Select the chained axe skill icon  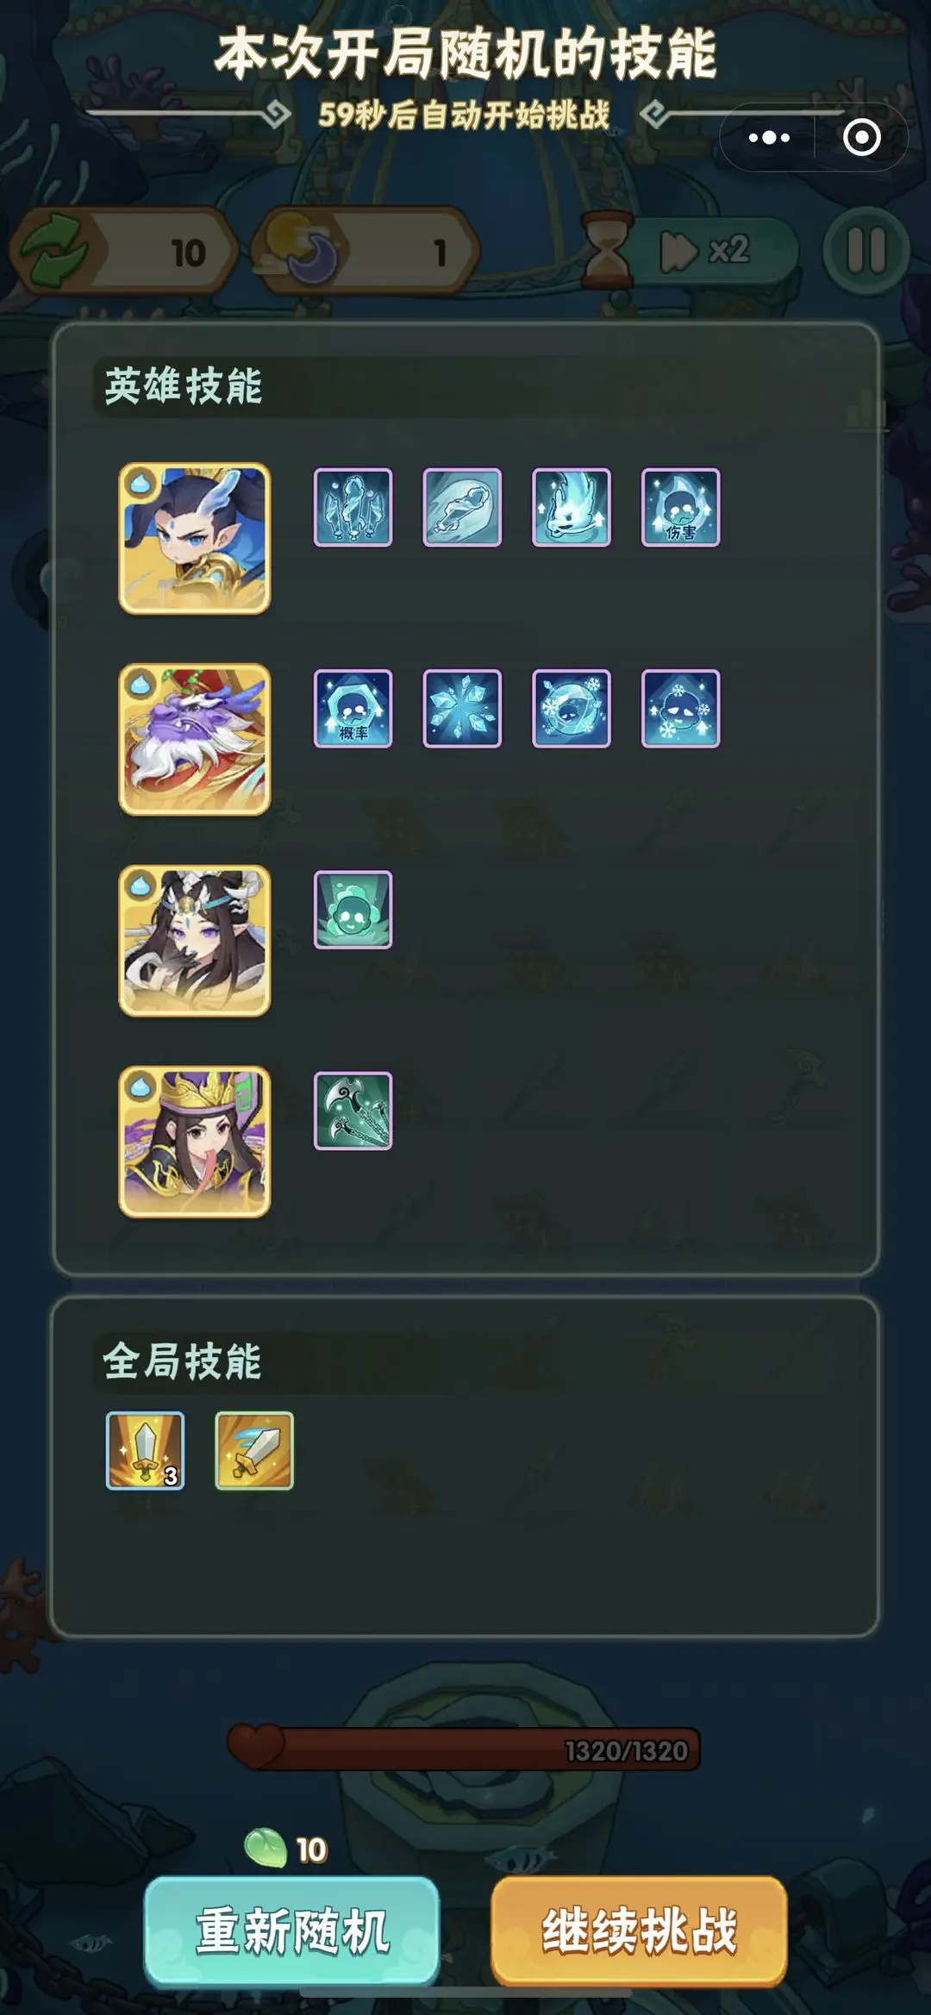(x=353, y=1111)
